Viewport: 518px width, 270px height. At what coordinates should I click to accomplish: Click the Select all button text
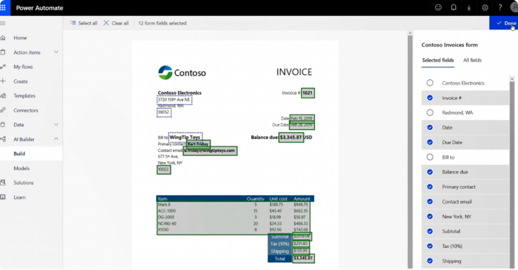coord(88,23)
